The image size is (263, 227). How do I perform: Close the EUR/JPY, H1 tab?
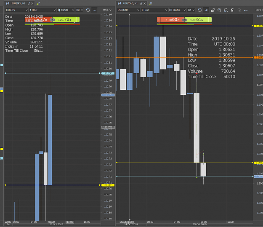32,3
